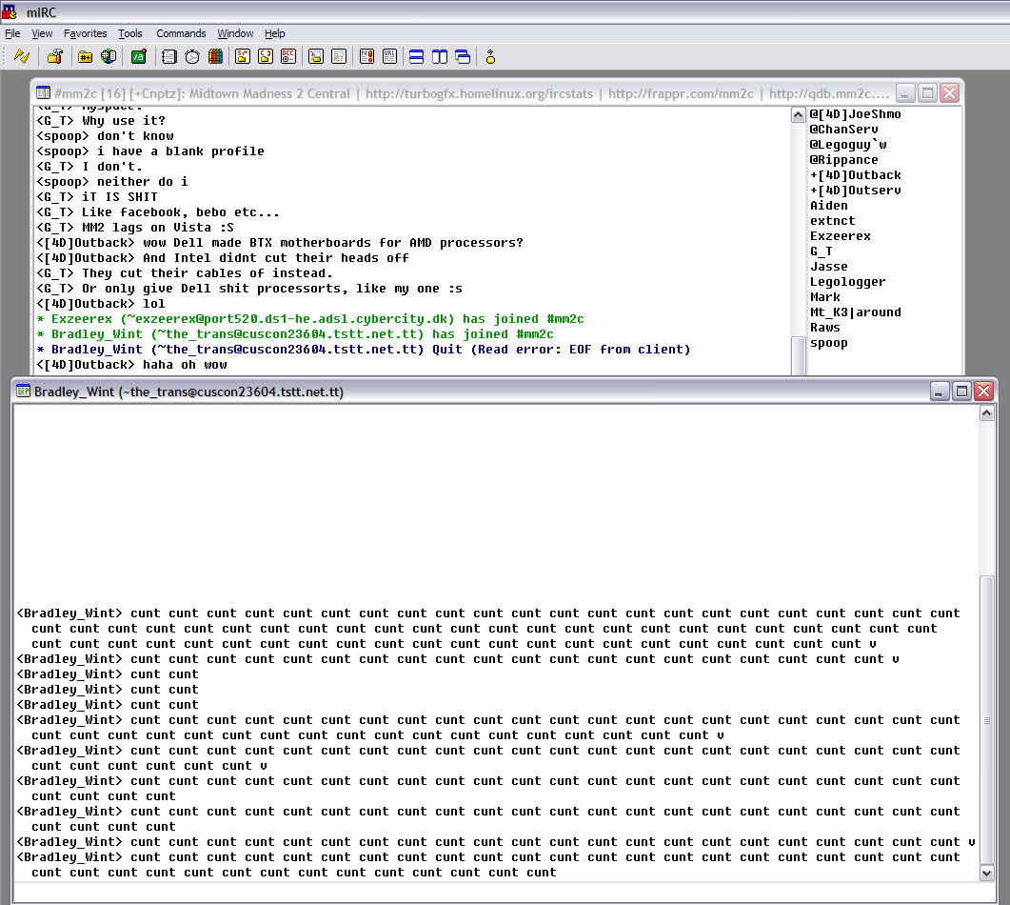Image resolution: width=1010 pixels, height=905 pixels.
Task: Open the Colors toolbar icon
Action: [215, 57]
